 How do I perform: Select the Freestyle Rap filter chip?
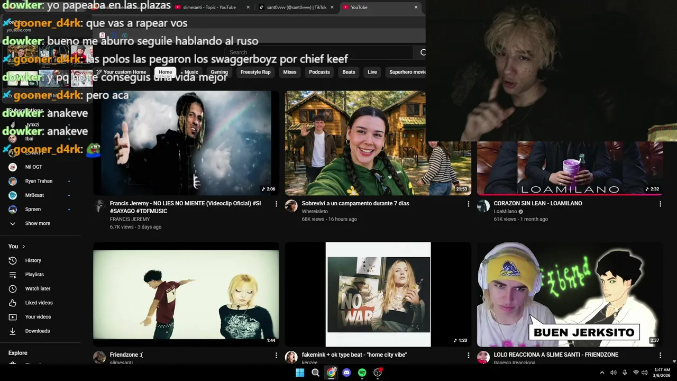point(255,72)
